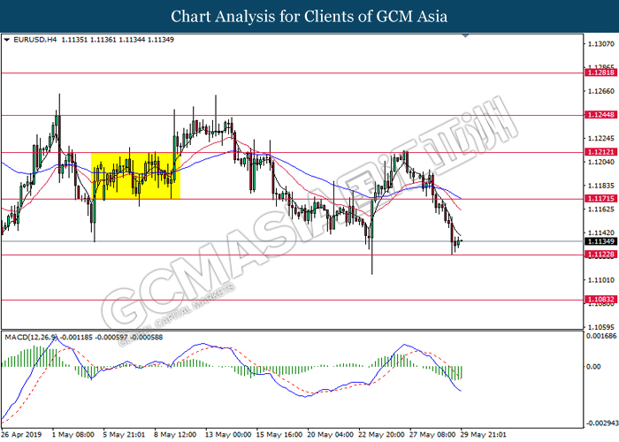
Task: Click the 1.11715 price level label
Action: (600, 199)
